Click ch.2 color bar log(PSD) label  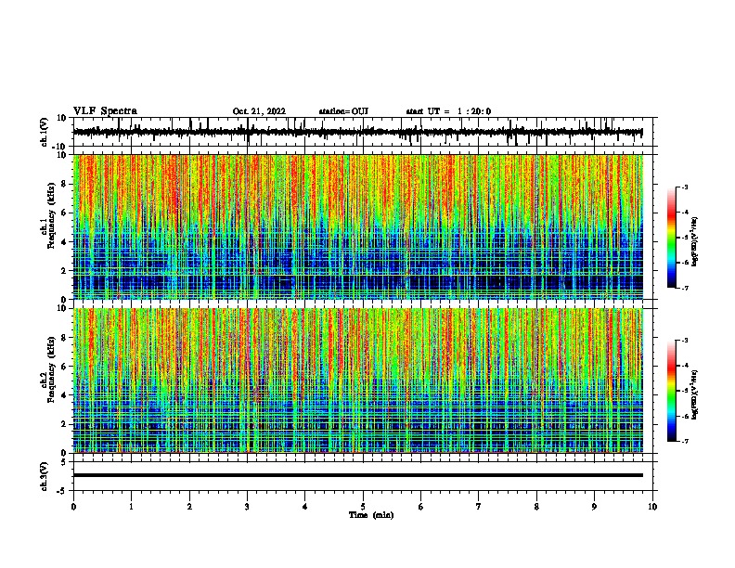[x=694, y=395]
